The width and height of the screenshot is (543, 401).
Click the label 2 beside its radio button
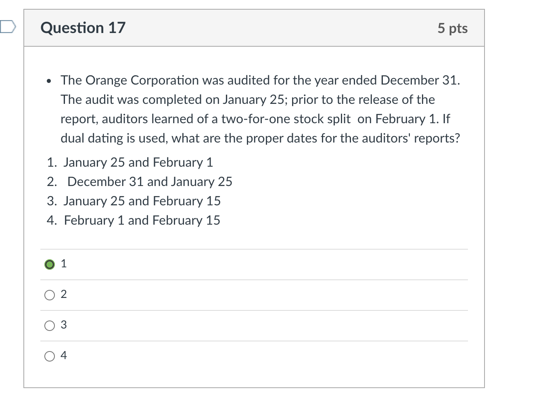click(x=64, y=294)
